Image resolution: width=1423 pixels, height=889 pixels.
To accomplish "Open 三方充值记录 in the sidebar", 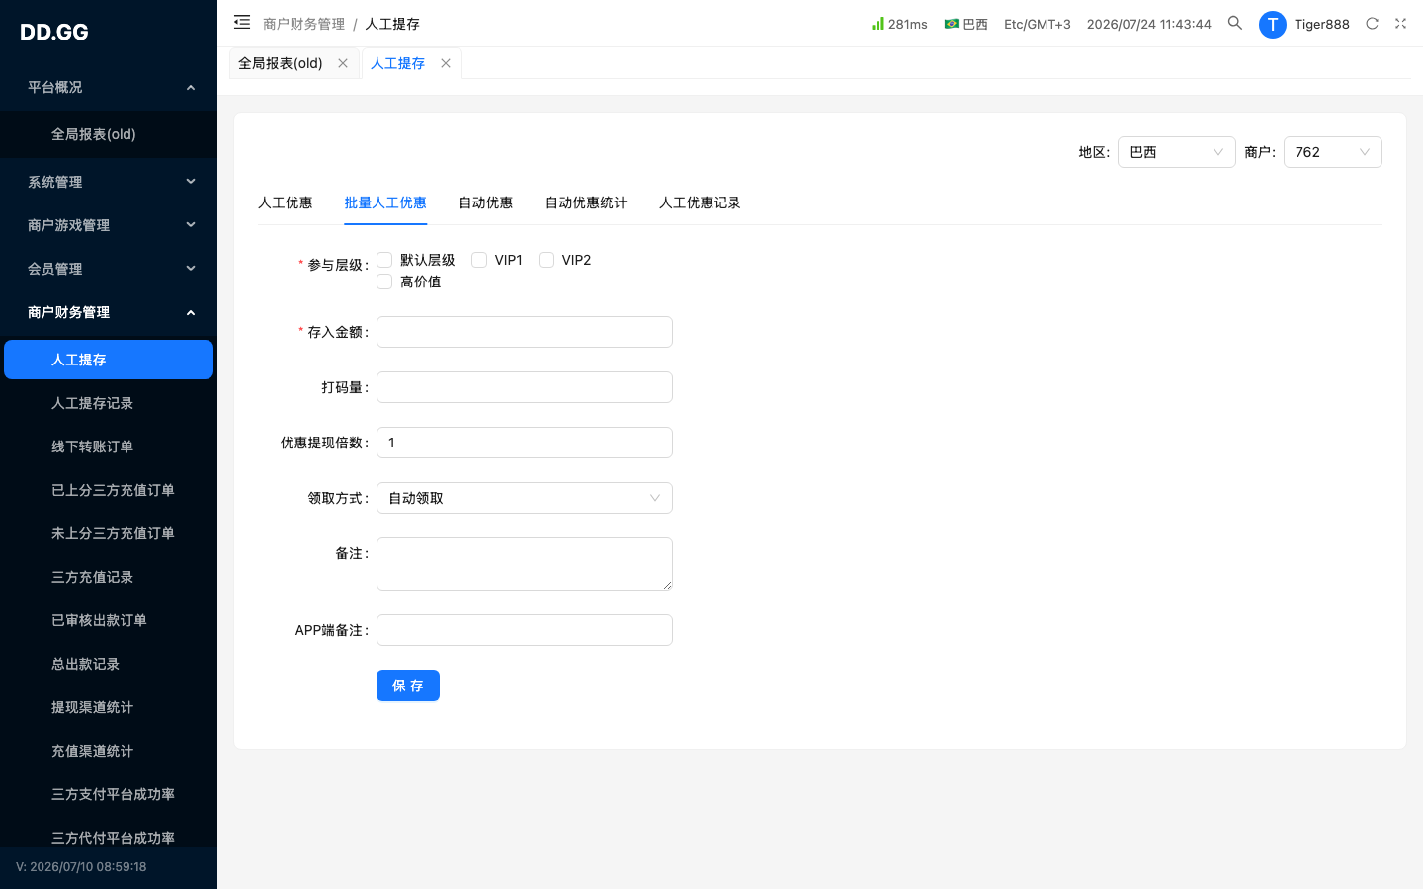I will point(109,577).
